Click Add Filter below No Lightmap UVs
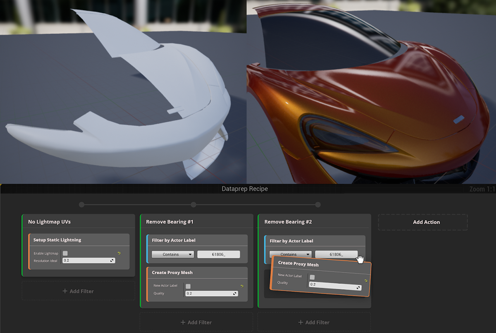 [x=78, y=291]
